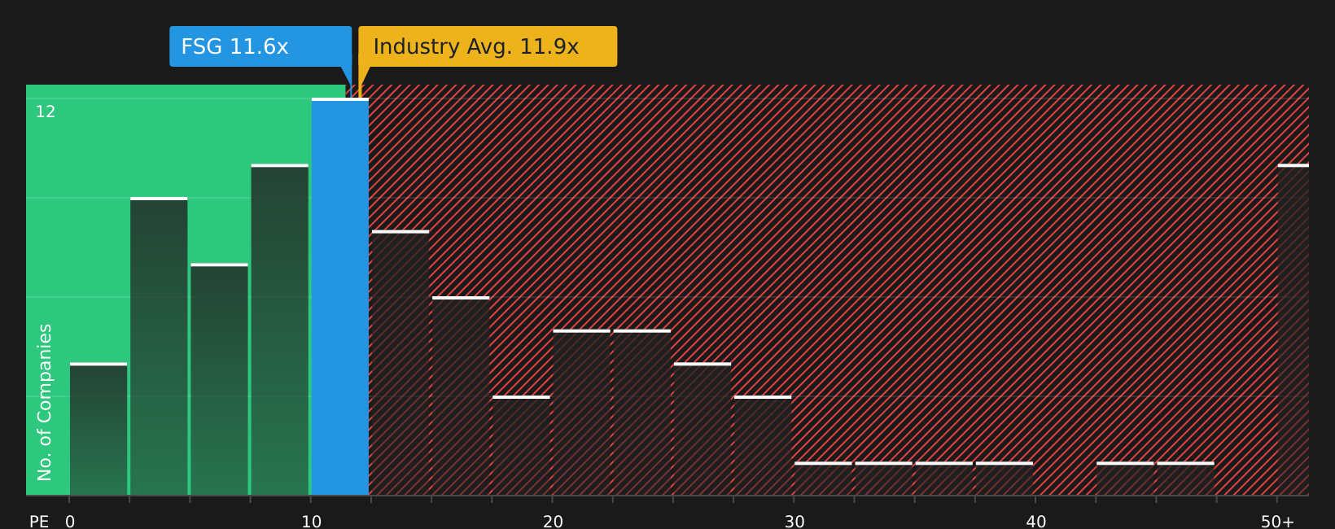Select the tiny bar just before PE 40
This screenshot has width=1335, height=529.
1005,479
